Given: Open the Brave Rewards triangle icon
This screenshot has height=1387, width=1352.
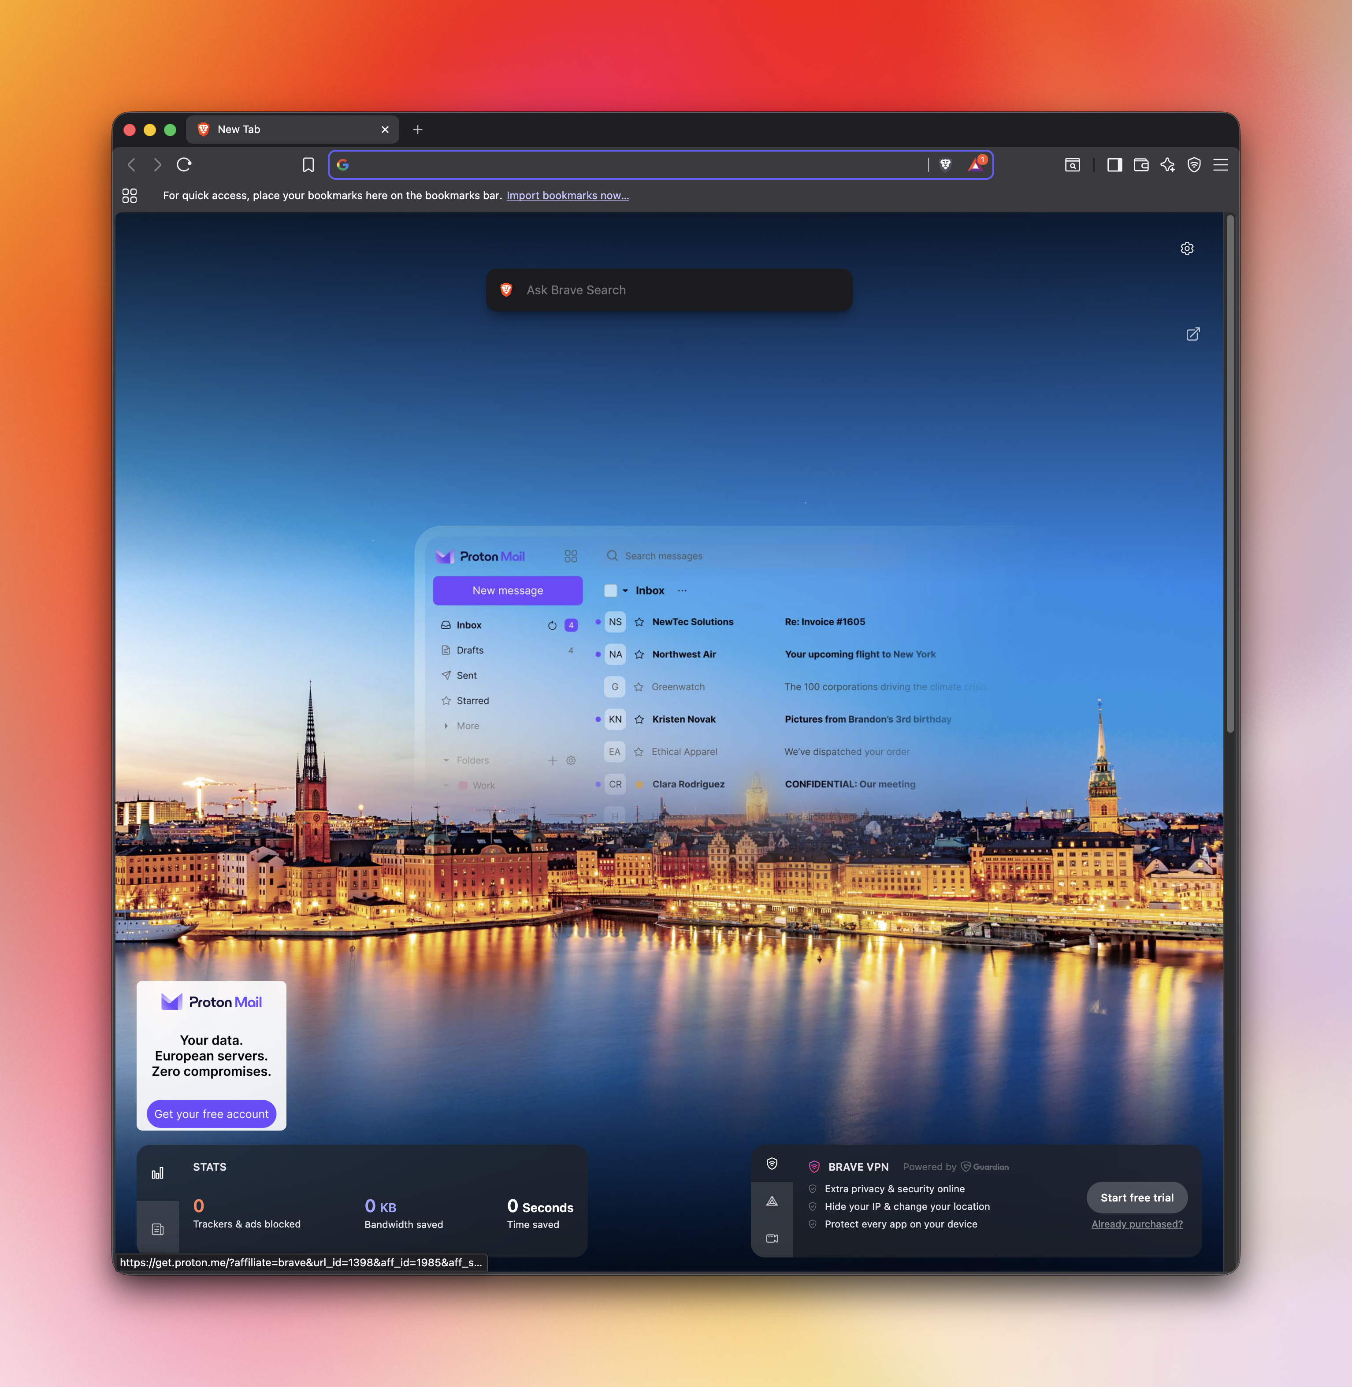Looking at the screenshot, I should 977,165.
